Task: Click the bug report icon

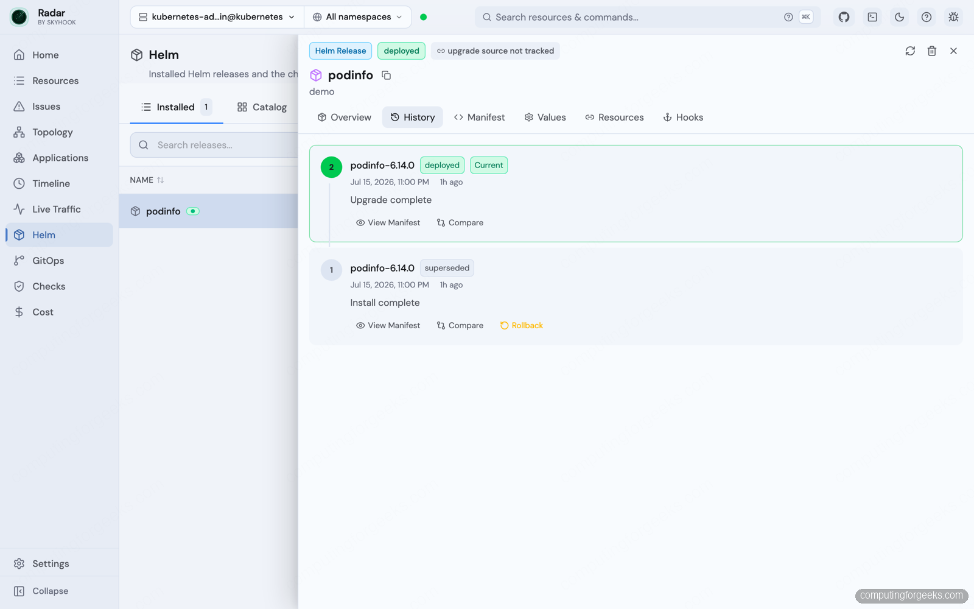Action: 953,17
